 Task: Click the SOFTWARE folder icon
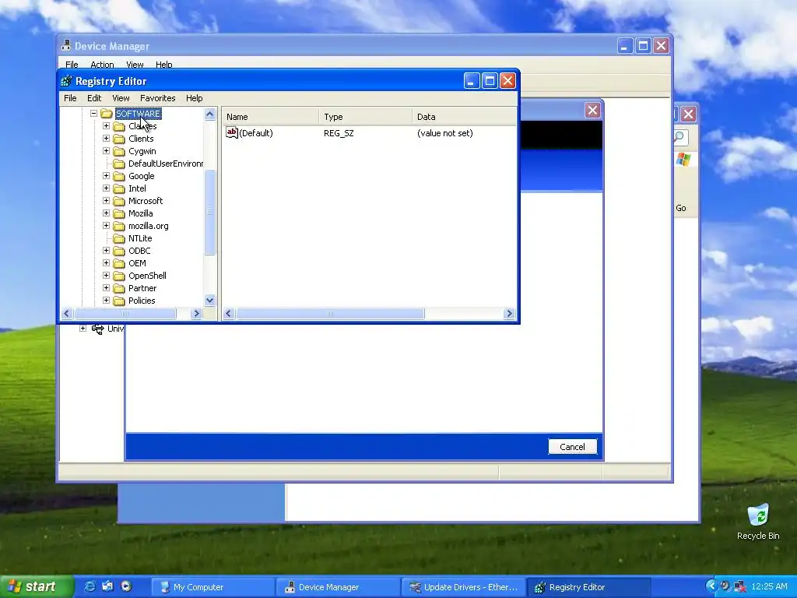[x=106, y=114]
